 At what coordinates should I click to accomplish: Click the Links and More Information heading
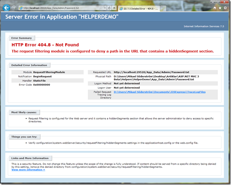pos(30,158)
